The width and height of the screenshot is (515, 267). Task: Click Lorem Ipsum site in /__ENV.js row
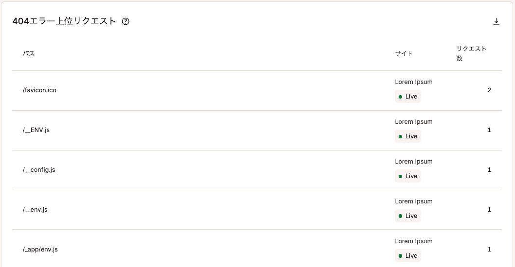[x=413, y=122]
